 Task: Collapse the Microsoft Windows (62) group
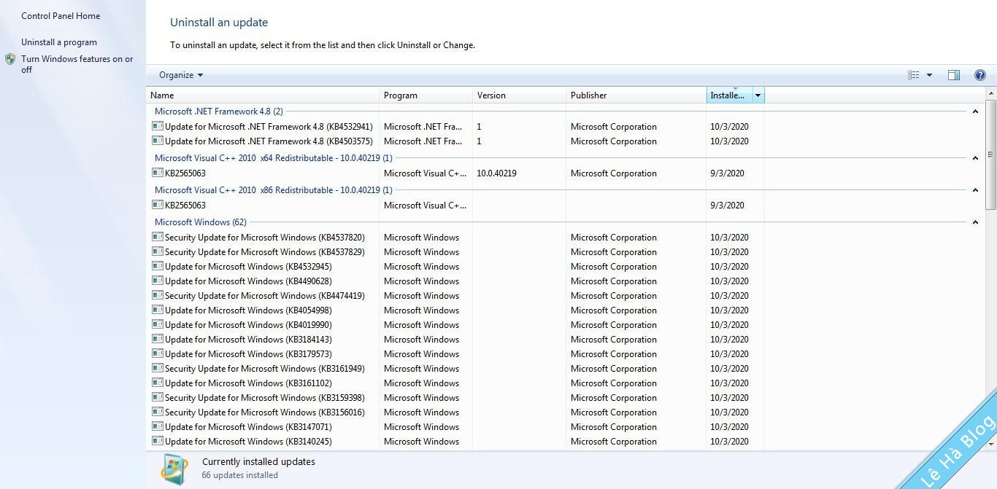(x=975, y=222)
